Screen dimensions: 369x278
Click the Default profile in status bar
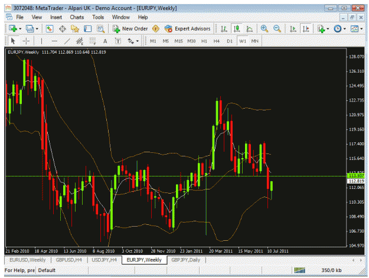pos(47,270)
